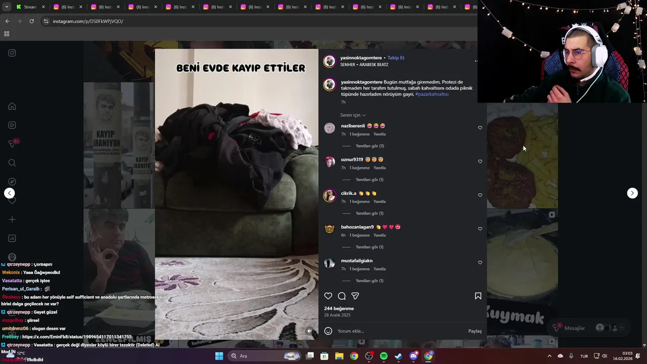Screen dimensions: 647x364
Task: Show hidden system tray icons
Action: (x=549, y=356)
